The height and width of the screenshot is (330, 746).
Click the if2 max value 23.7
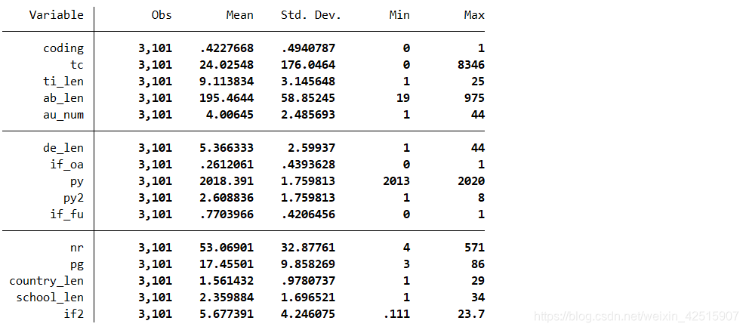pyautogui.click(x=471, y=314)
